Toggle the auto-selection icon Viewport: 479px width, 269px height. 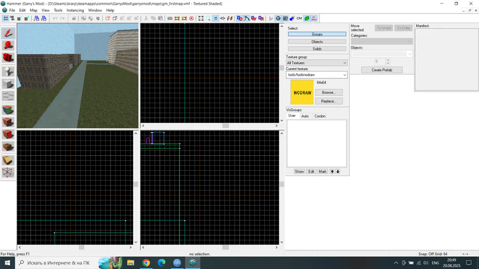(208, 18)
